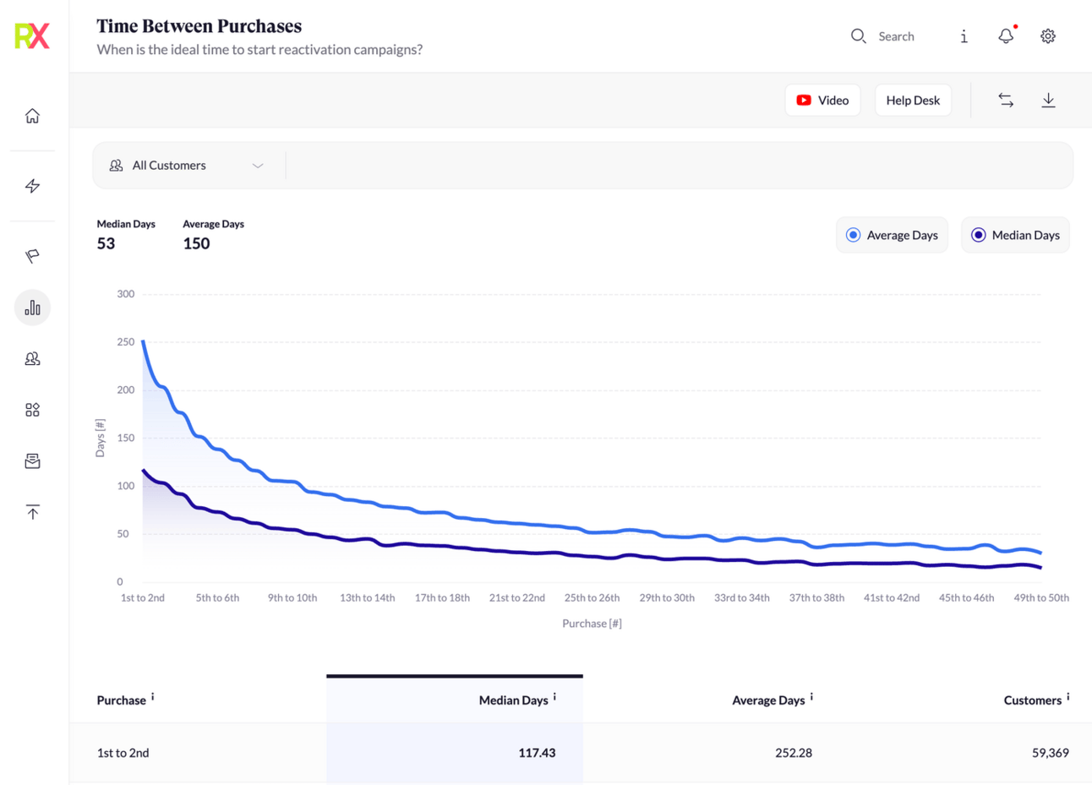Open the mail envelope sidebar icon

(x=32, y=461)
